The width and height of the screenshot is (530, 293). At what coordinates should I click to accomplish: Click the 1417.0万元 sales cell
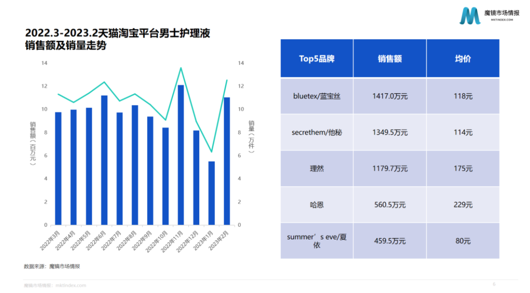click(x=390, y=96)
